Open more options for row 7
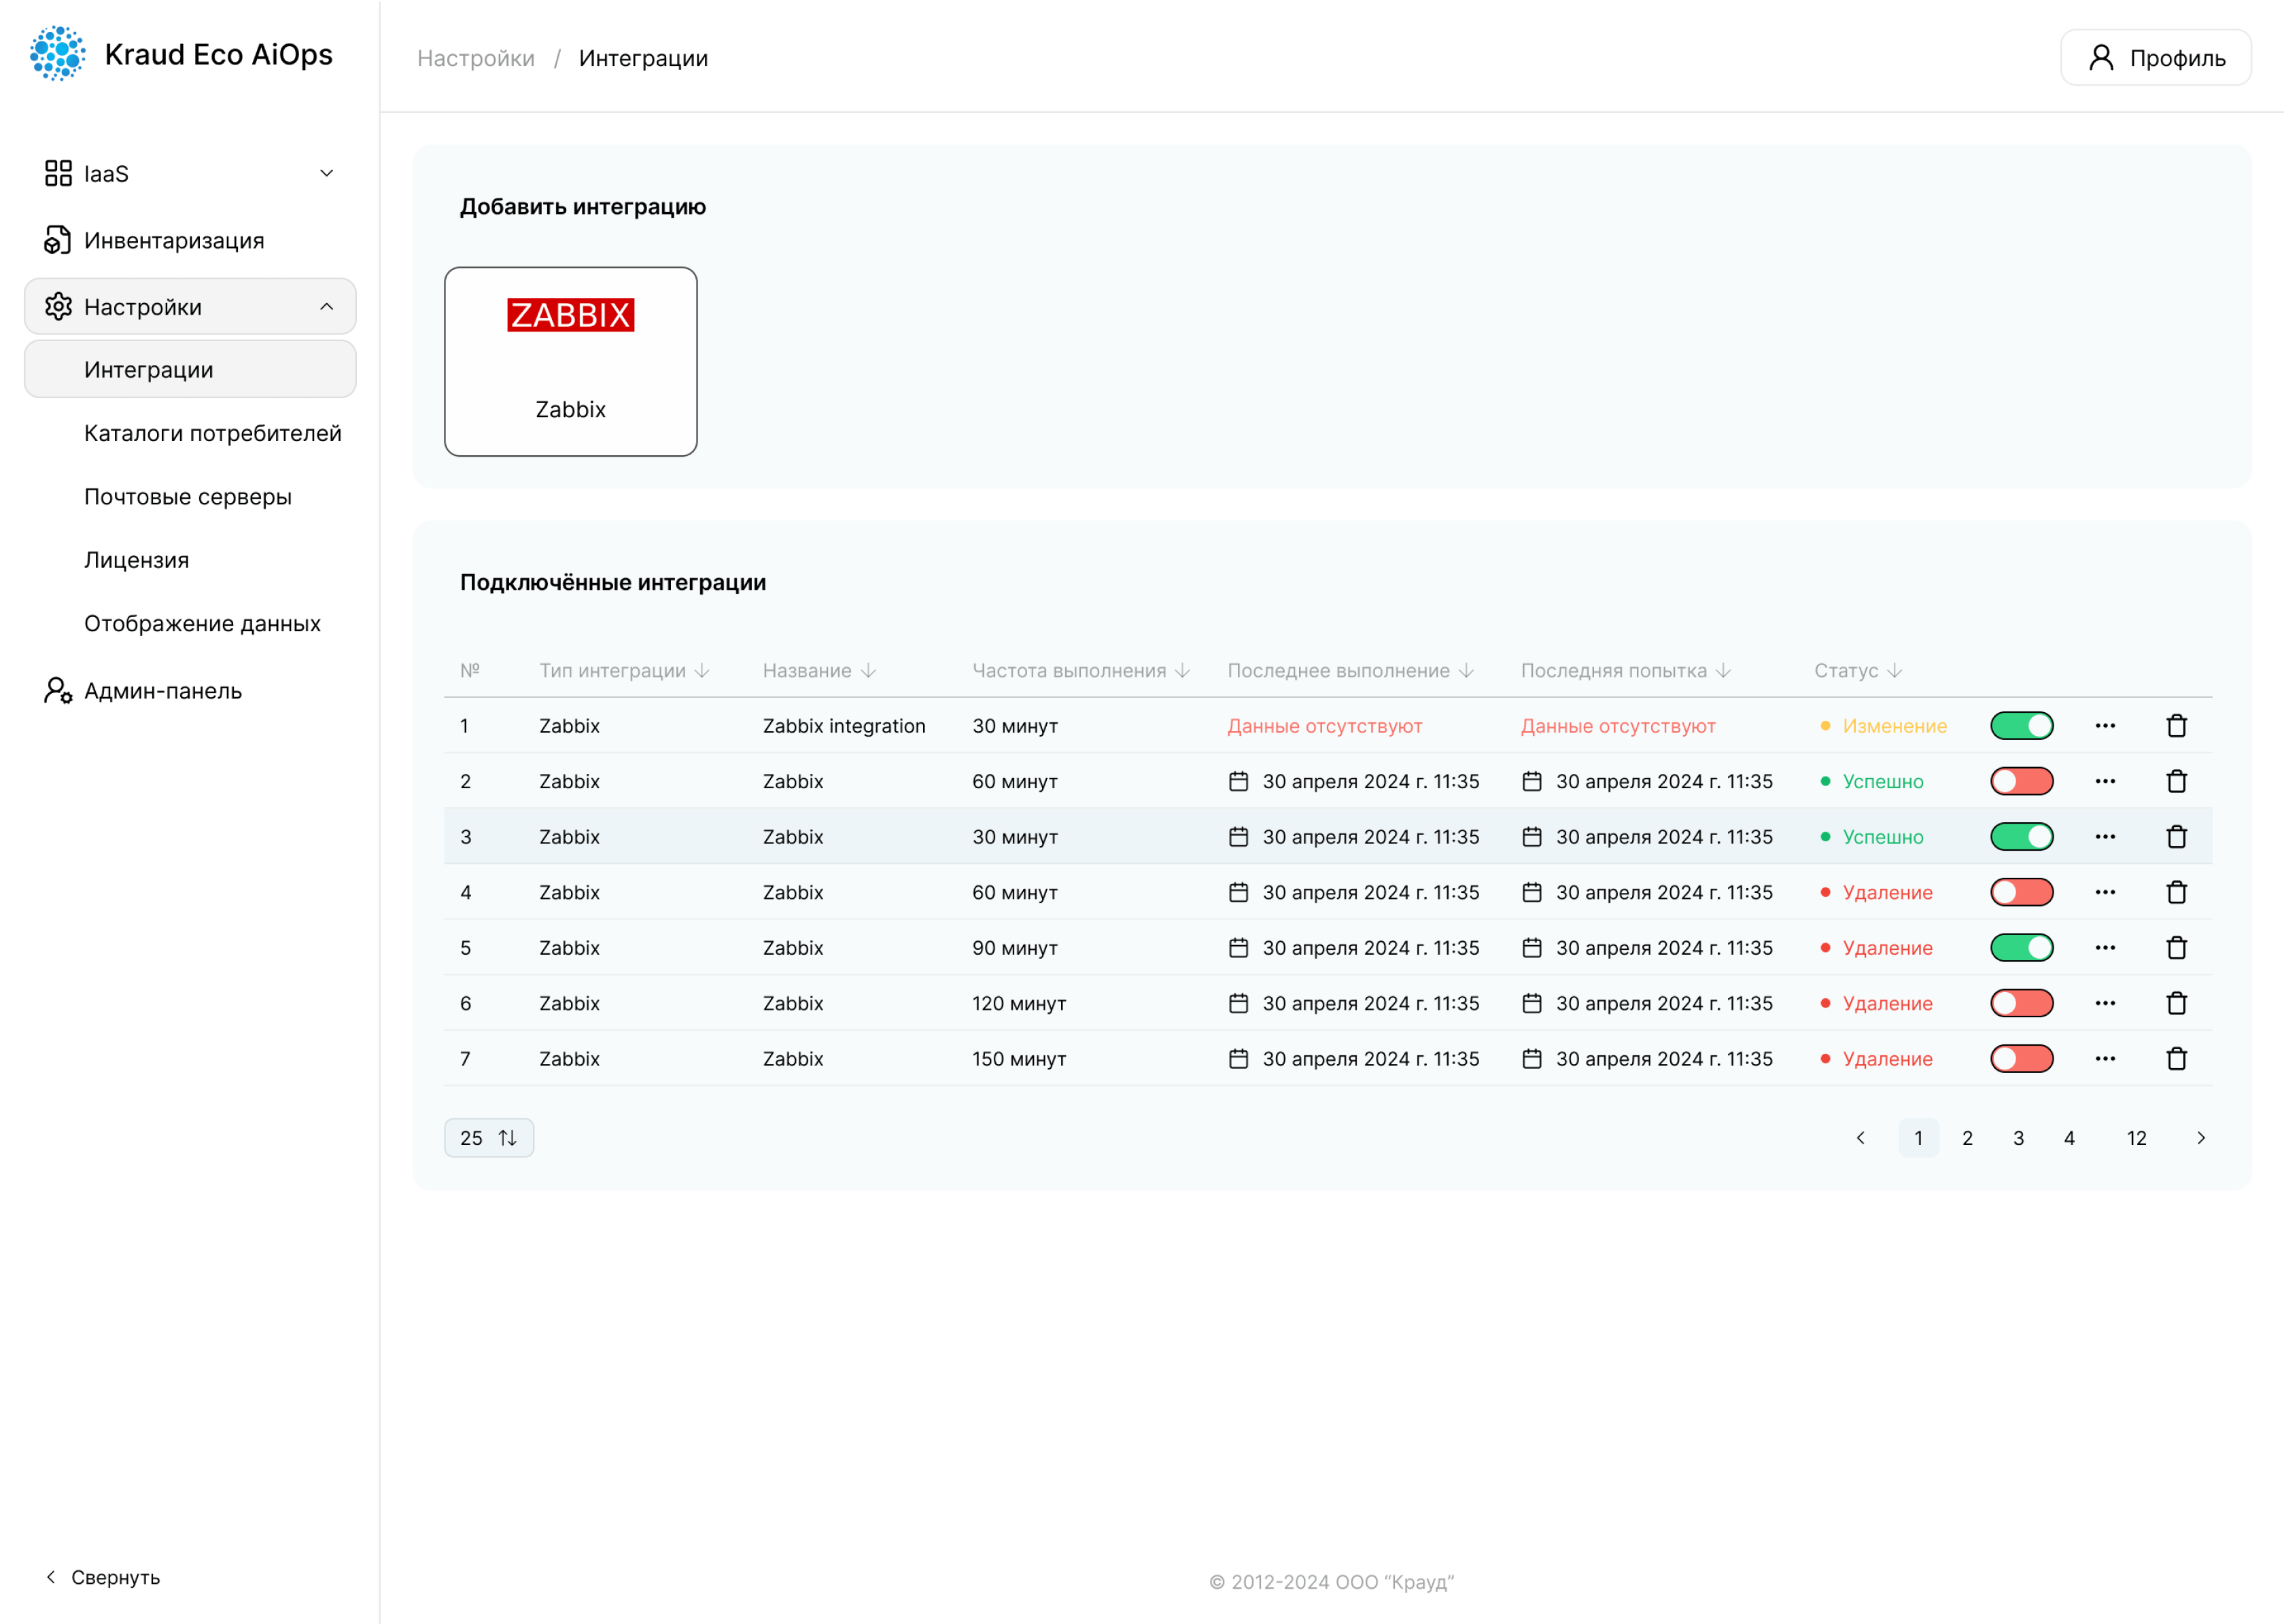The image size is (2284, 1624). 2105,1059
